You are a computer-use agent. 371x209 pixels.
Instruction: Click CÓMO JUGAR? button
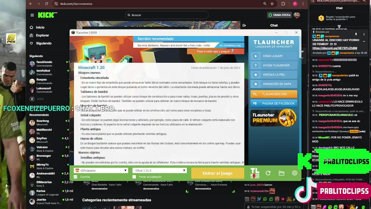click(x=274, y=56)
